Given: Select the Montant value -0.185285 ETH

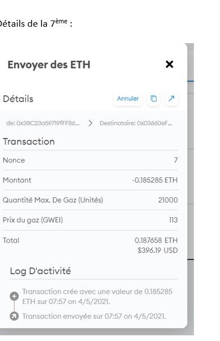Looking at the screenshot, I should pyautogui.click(x=155, y=180).
